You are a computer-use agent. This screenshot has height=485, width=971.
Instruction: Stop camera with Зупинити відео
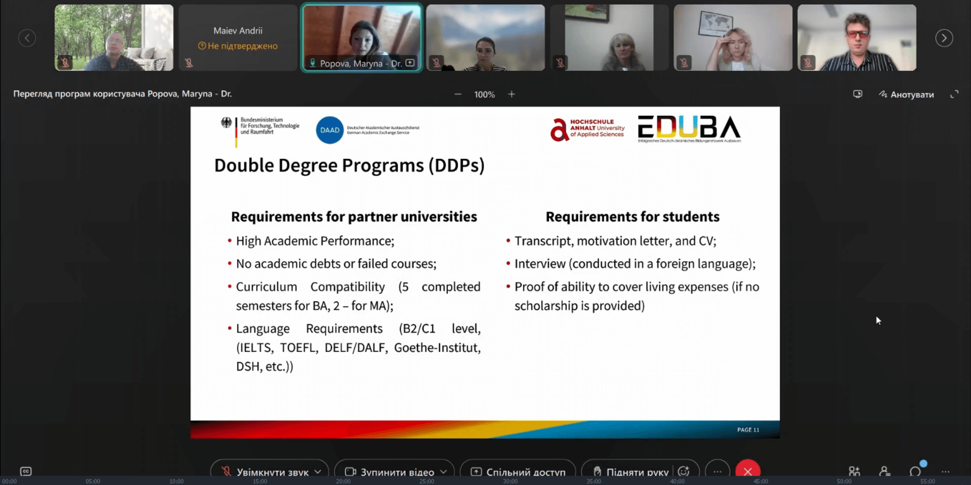pos(390,472)
